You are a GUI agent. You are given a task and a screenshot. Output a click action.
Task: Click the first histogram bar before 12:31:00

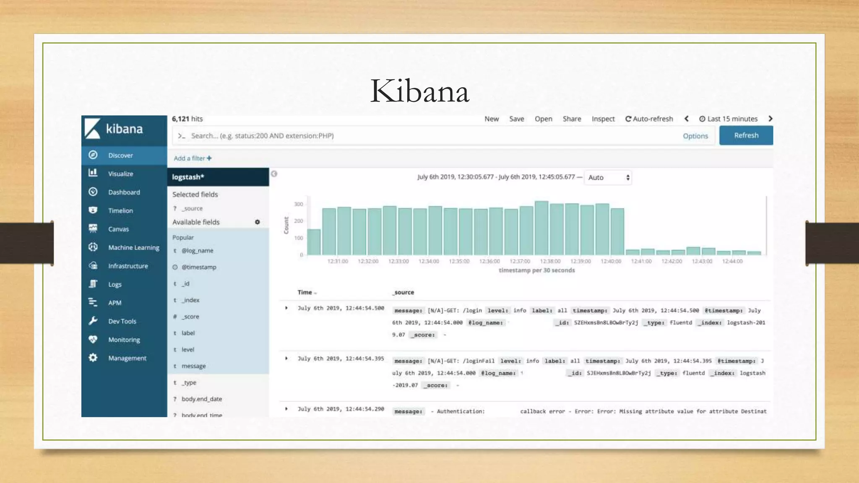coord(314,242)
